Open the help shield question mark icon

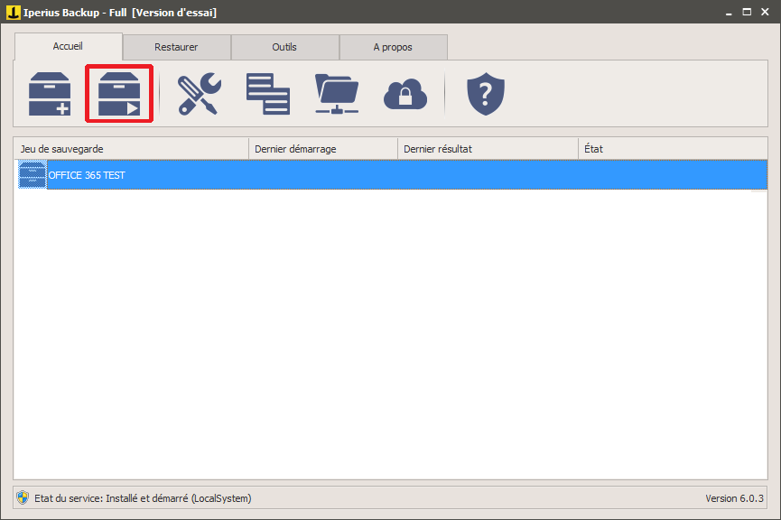click(x=486, y=94)
